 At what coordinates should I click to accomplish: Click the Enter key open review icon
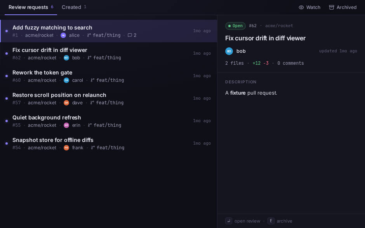229,221
